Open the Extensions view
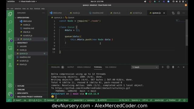The image size is (194, 109). 10,57
